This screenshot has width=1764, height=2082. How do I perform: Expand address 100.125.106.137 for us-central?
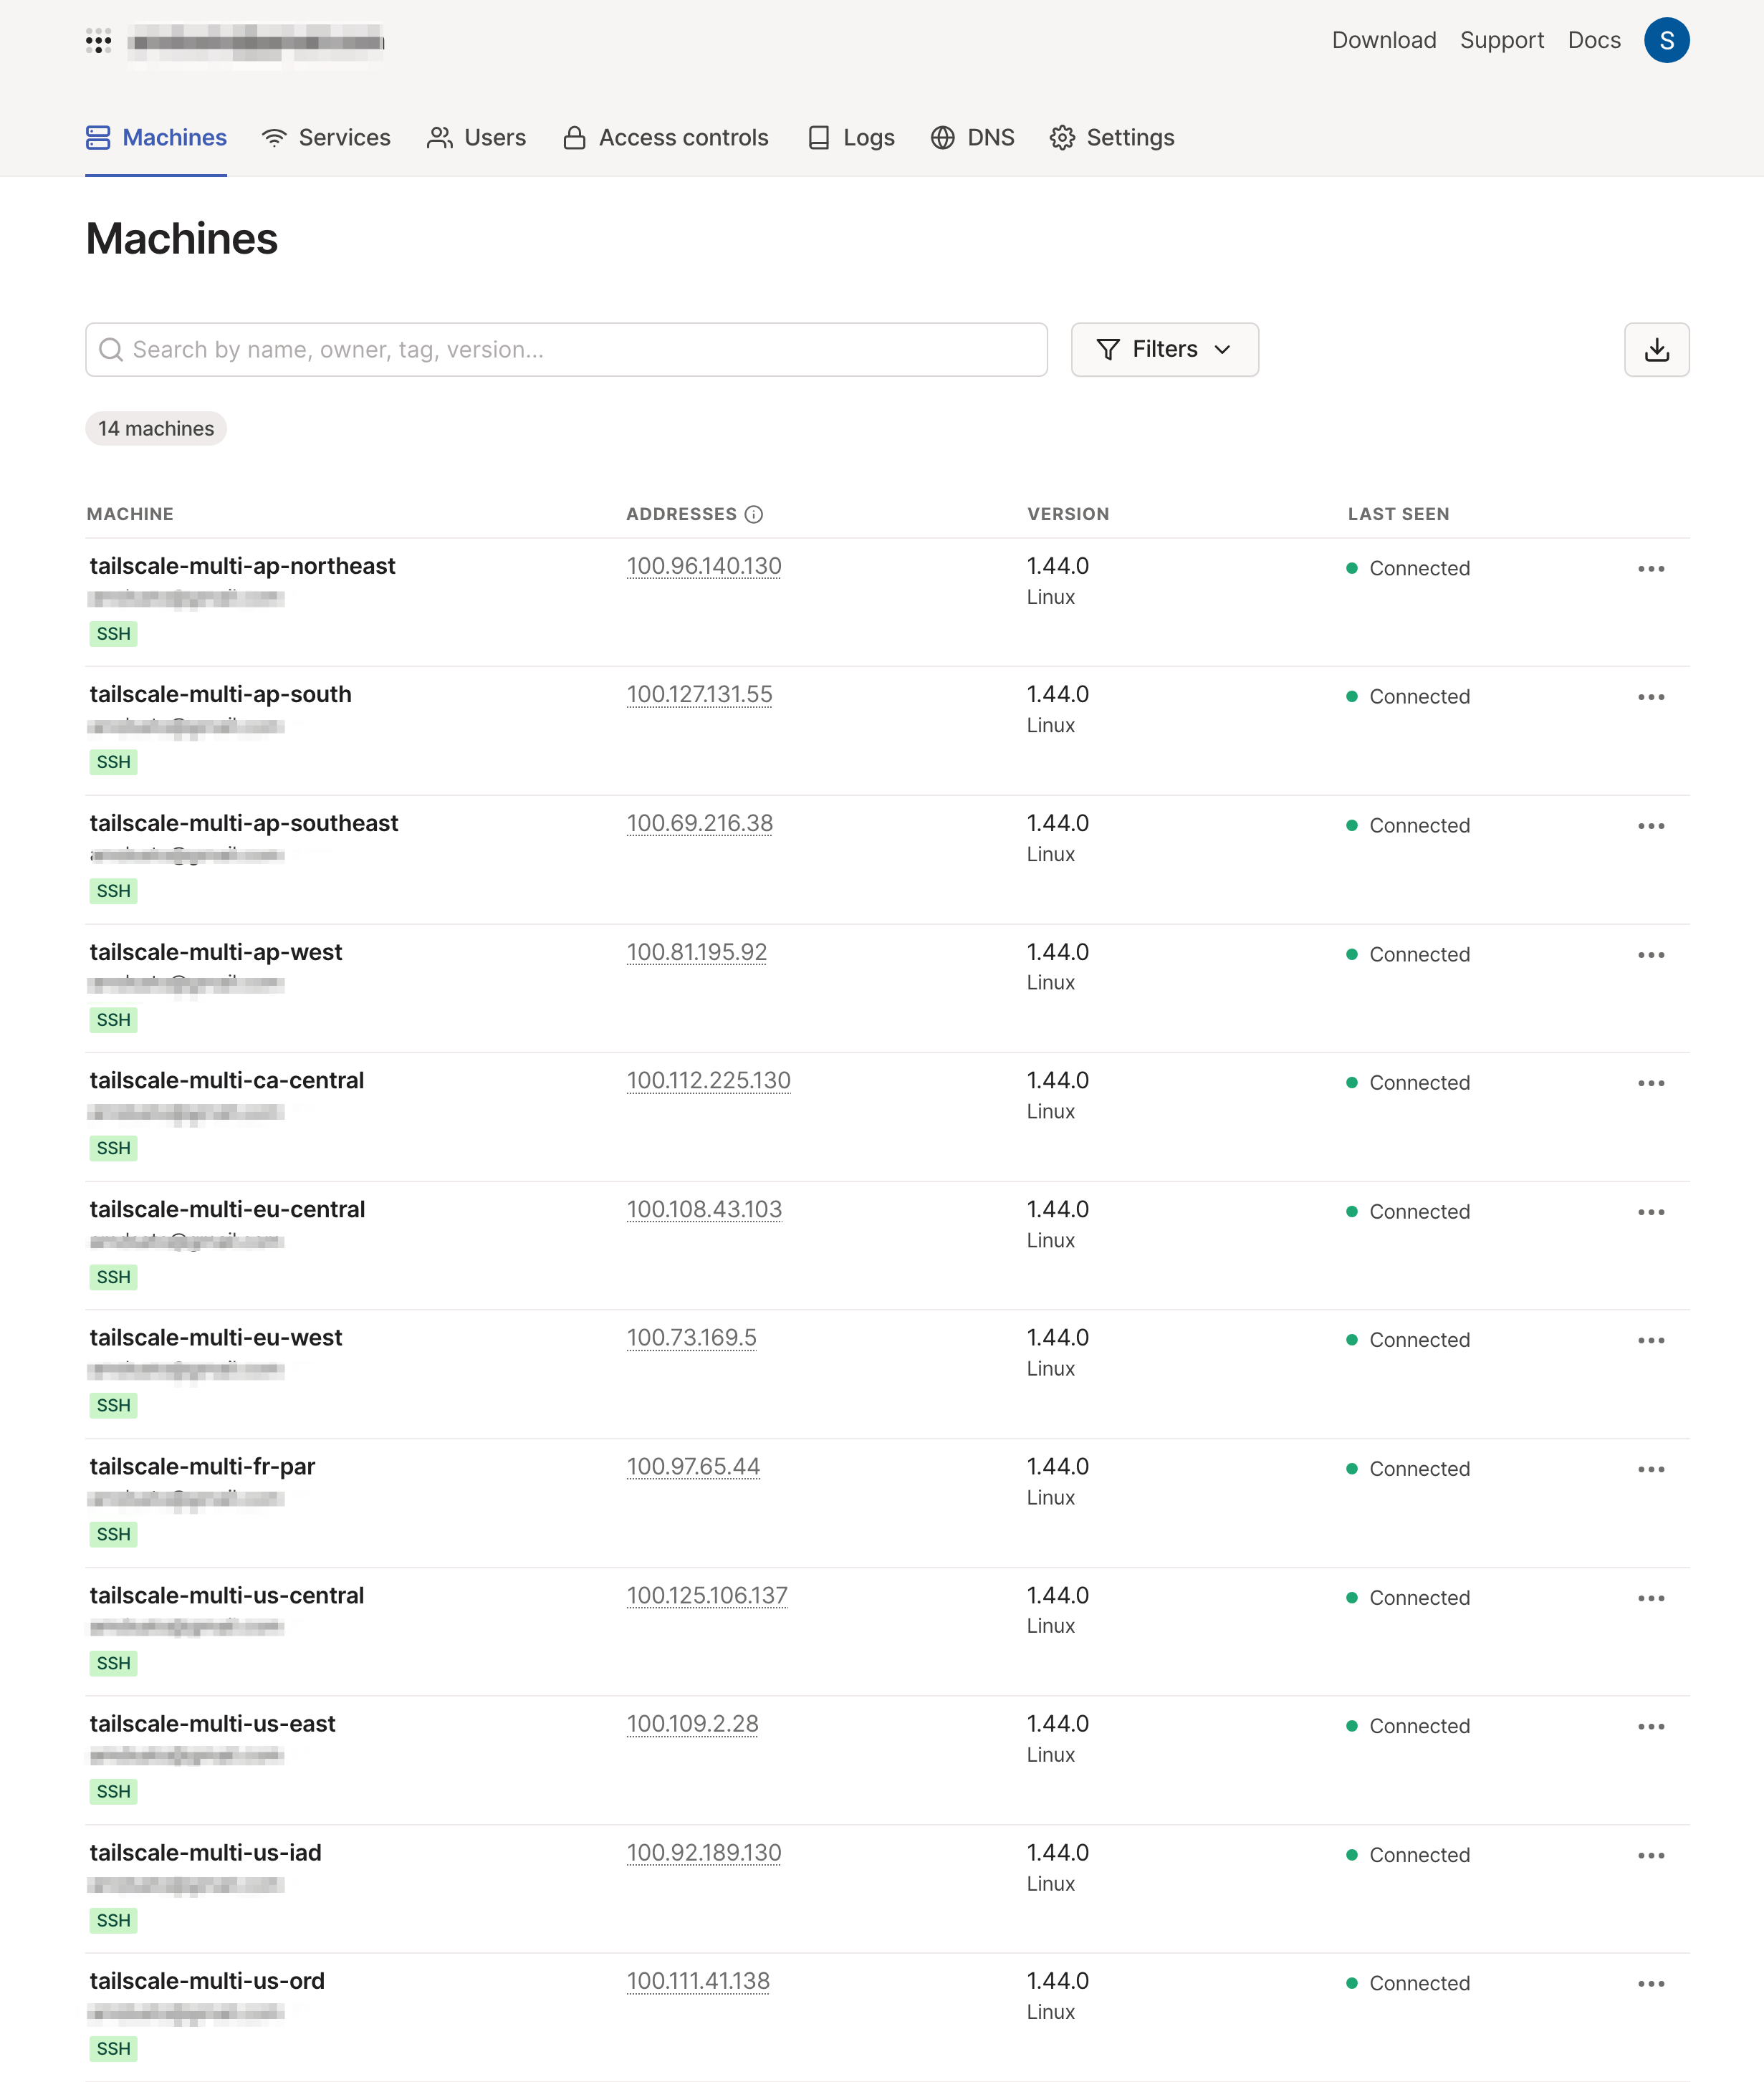coord(706,1595)
